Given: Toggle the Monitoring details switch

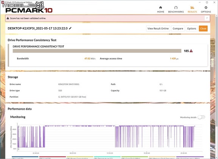Looking at the screenshot, I should [x=201, y=117].
